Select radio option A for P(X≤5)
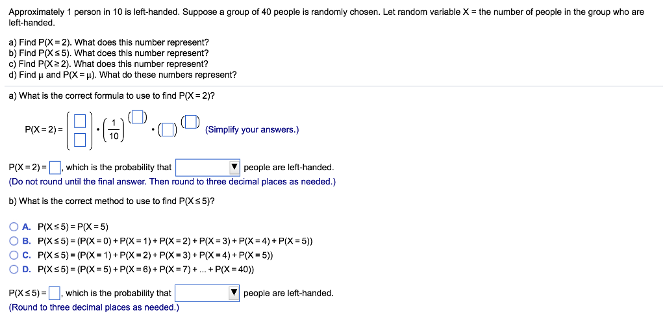 (14, 227)
